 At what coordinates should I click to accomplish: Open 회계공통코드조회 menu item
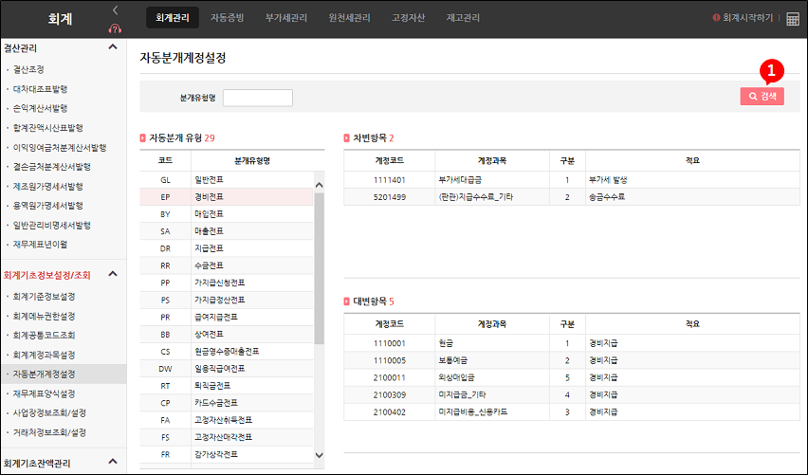pyautogui.click(x=44, y=336)
